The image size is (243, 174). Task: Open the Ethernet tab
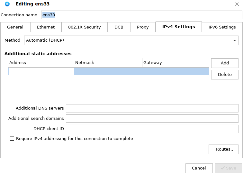click(x=46, y=27)
